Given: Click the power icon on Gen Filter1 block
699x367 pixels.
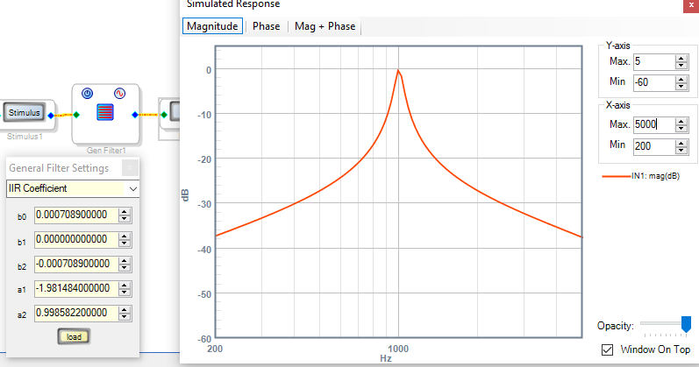Looking at the screenshot, I should pyautogui.click(x=88, y=94).
